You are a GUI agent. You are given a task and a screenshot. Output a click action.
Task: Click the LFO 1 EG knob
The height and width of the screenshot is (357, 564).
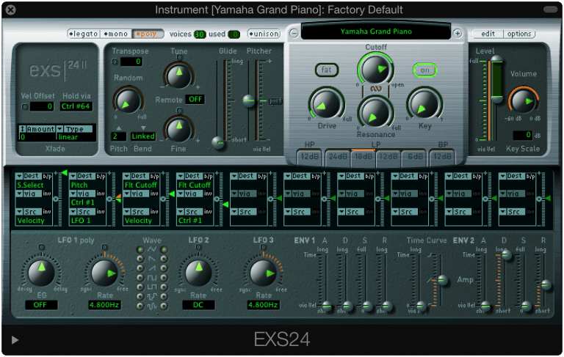pyautogui.click(x=41, y=272)
